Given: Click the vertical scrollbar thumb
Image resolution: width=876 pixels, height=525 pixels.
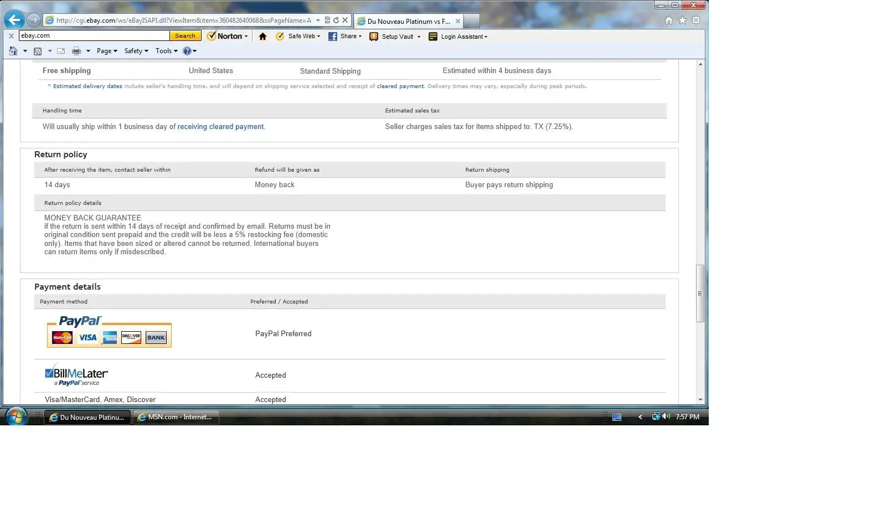Looking at the screenshot, I should click(700, 294).
